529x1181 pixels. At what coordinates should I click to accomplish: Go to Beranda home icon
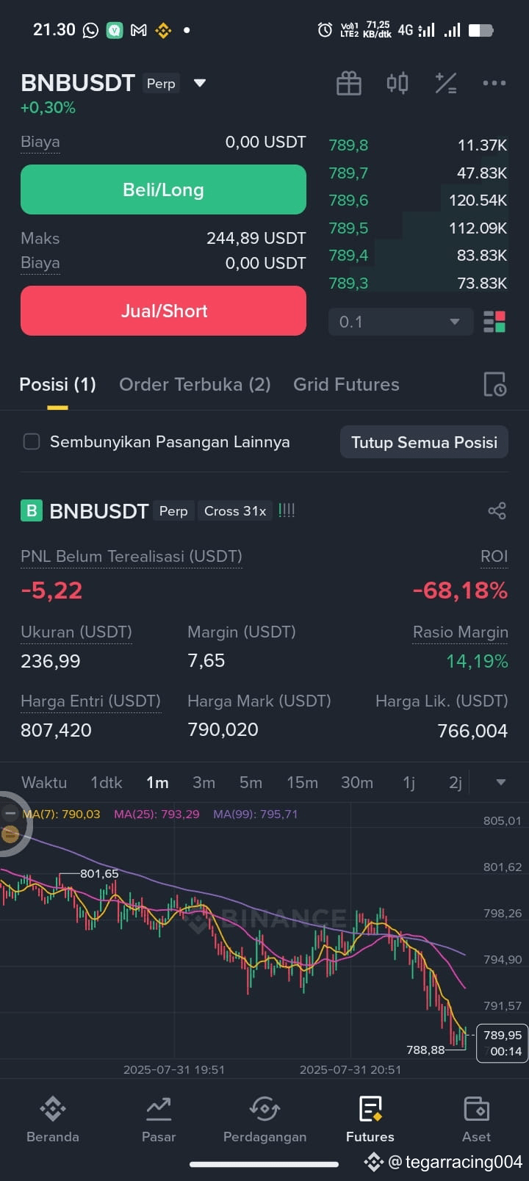coord(53,1119)
